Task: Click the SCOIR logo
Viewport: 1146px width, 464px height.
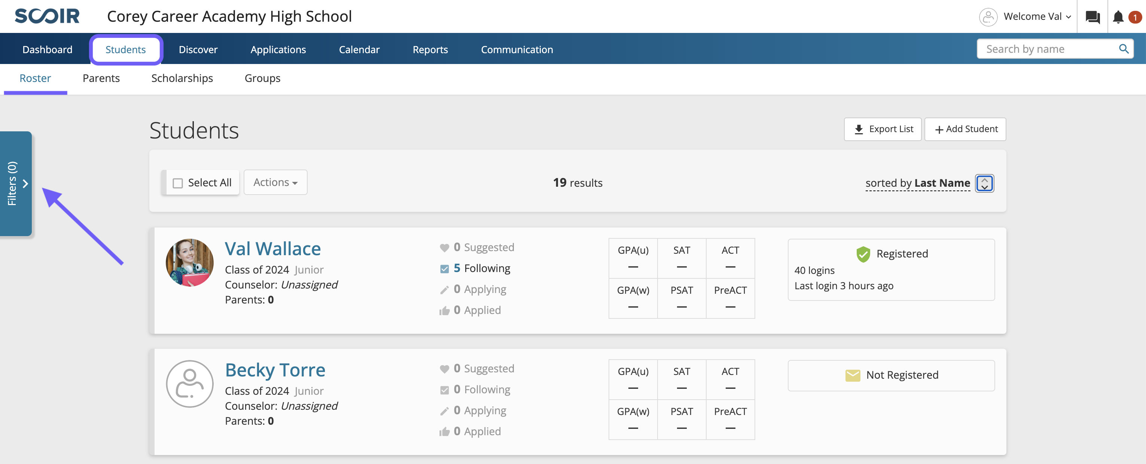Action: point(47,16)
